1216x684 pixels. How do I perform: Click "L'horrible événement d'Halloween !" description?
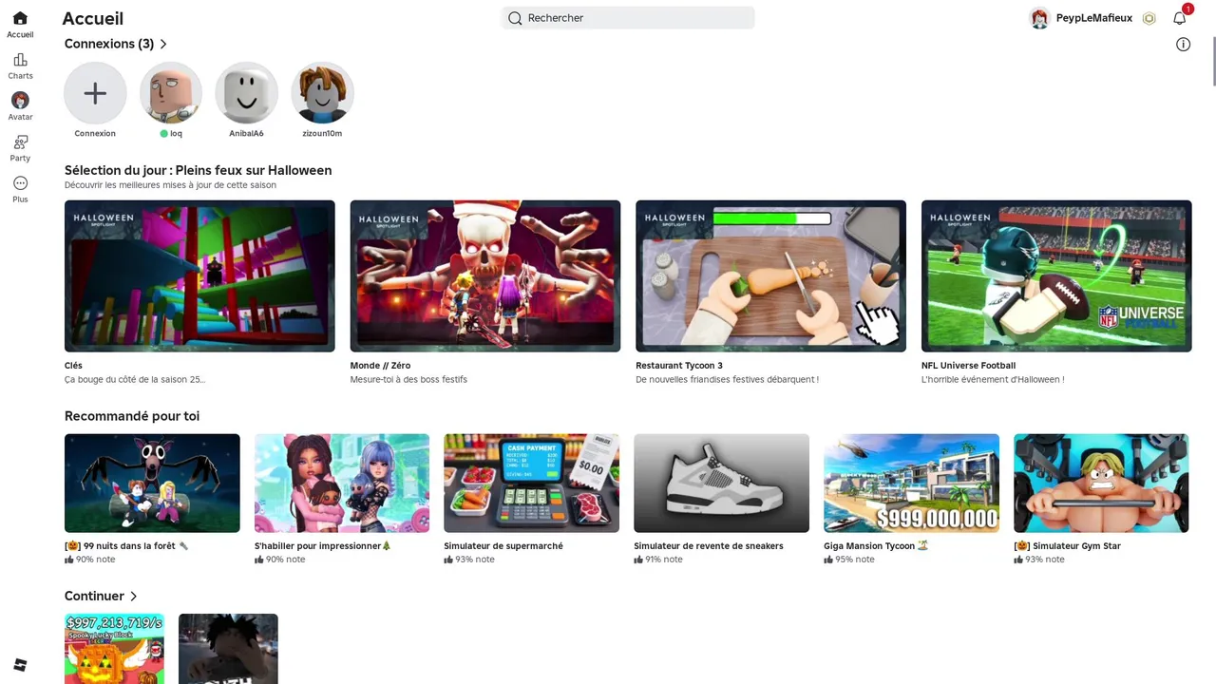pos(993,379)
